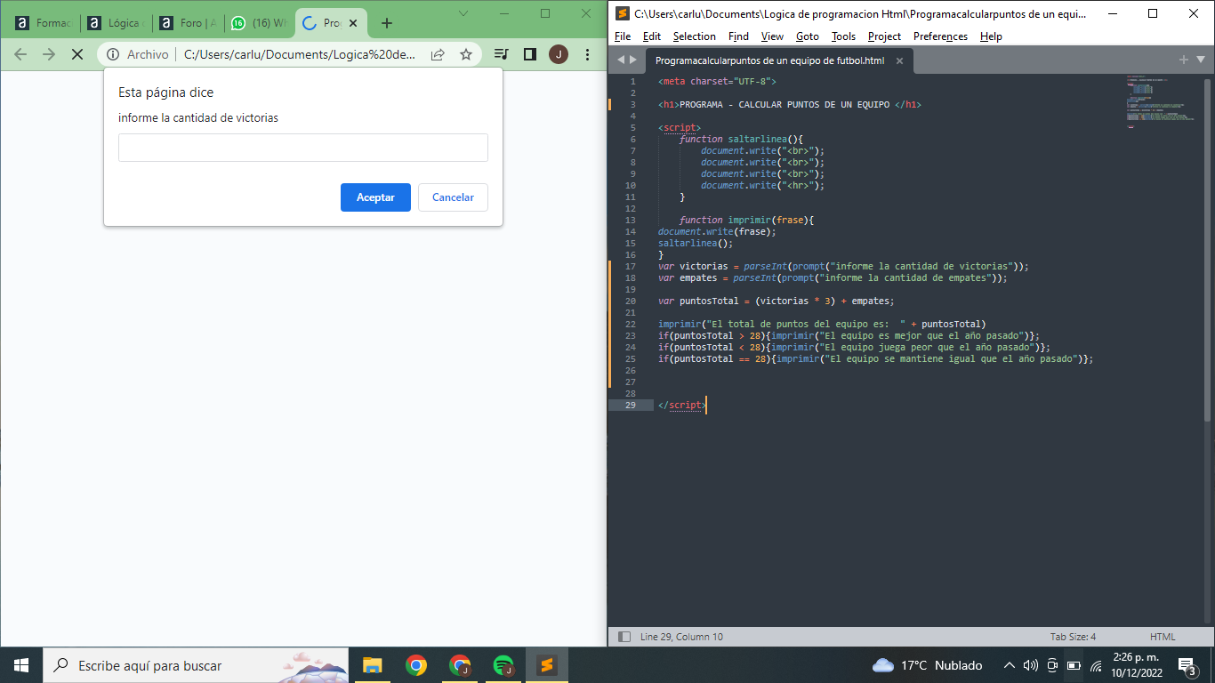Viewport: 1215px width, 683px height.
Task: Open the File menu in Sublime Text
Action: pyautogui.click(x=623, y=36)
